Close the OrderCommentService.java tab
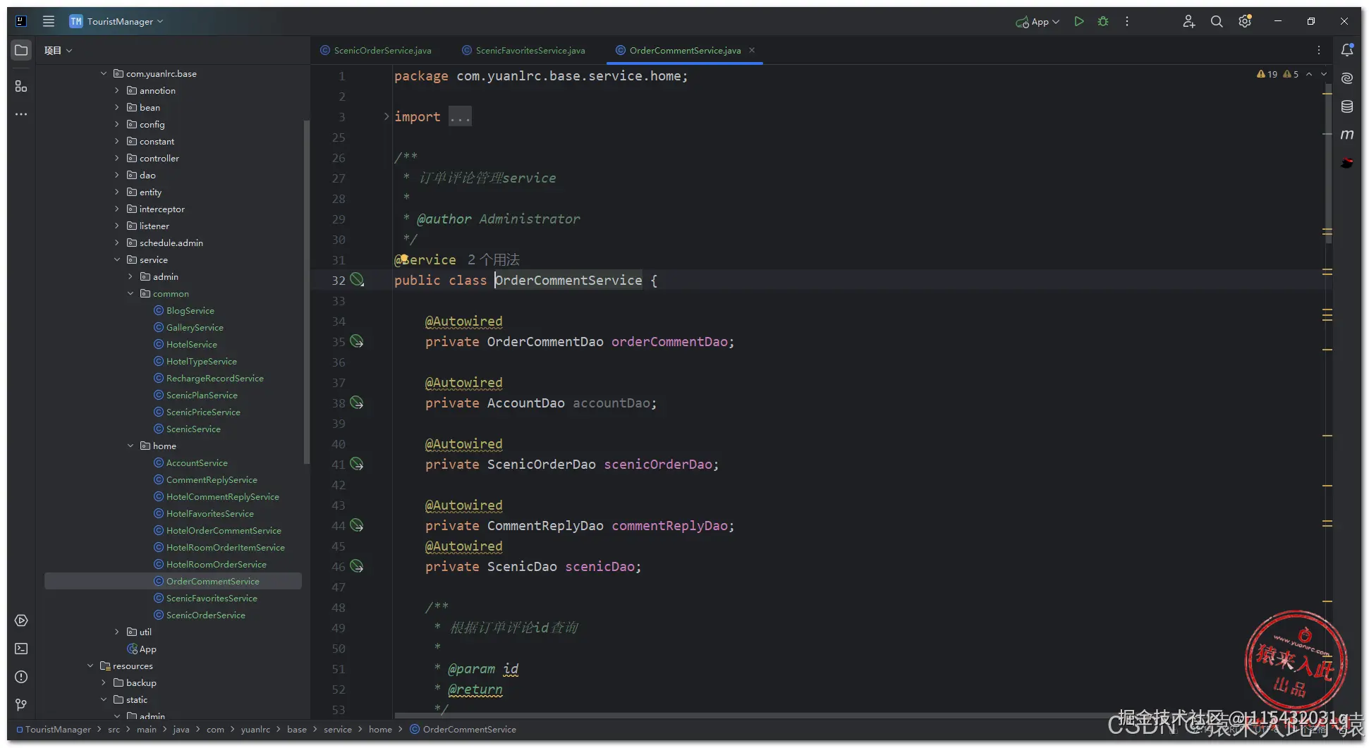Screen dimensions: 1369x748 (x=752, y=50)
